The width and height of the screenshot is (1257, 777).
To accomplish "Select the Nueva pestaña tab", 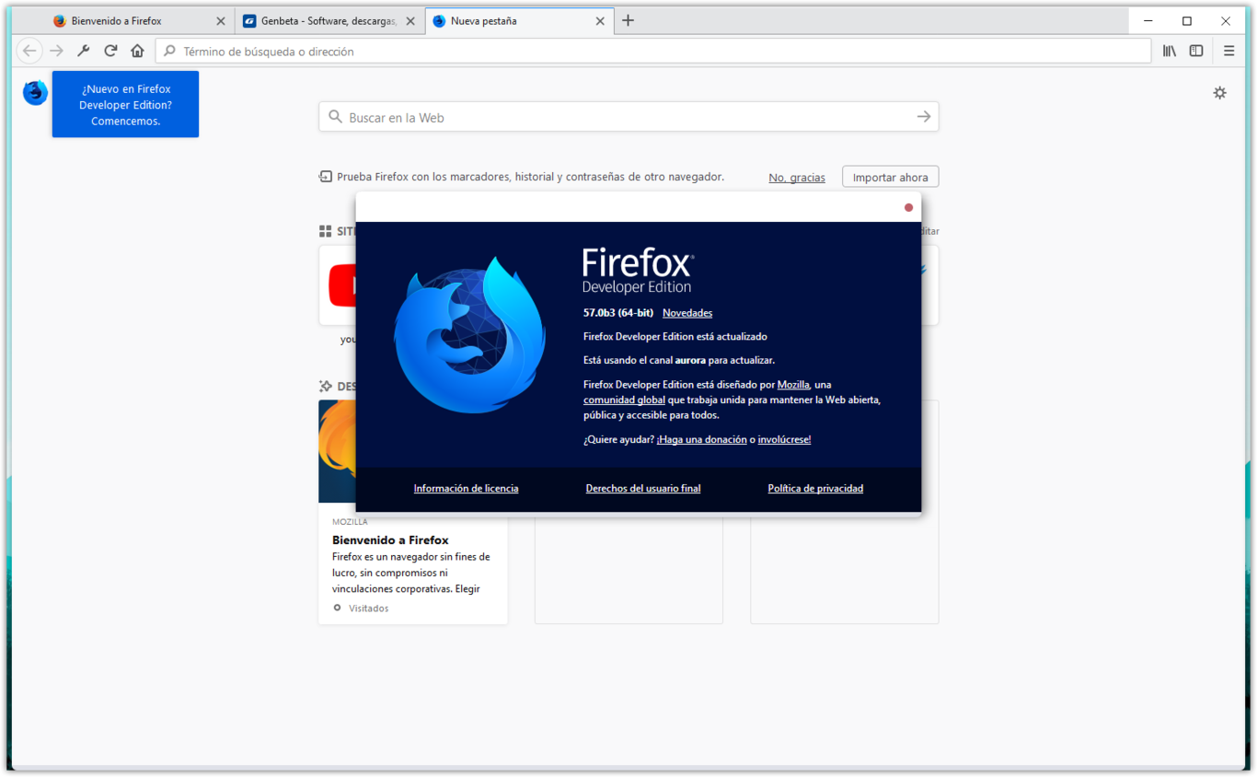I will point(520,21).
